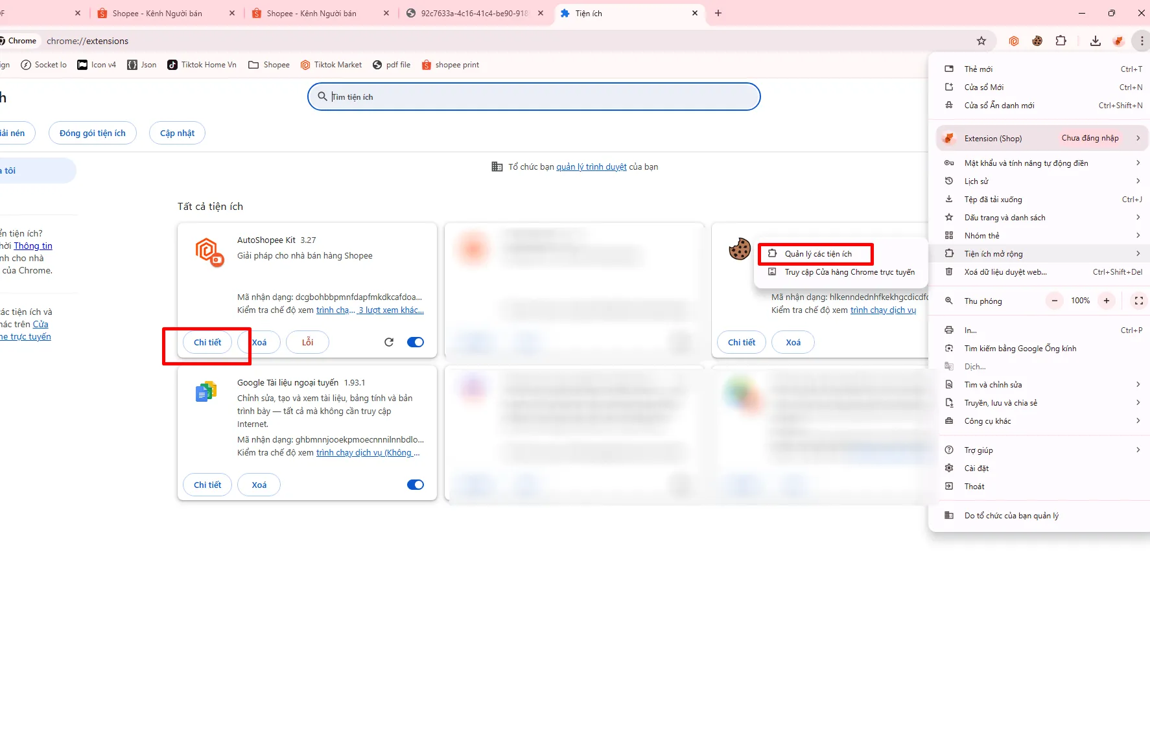Open the Shopee bookmarks folder
Viewport: 1150px width, 738px height.
269,65
